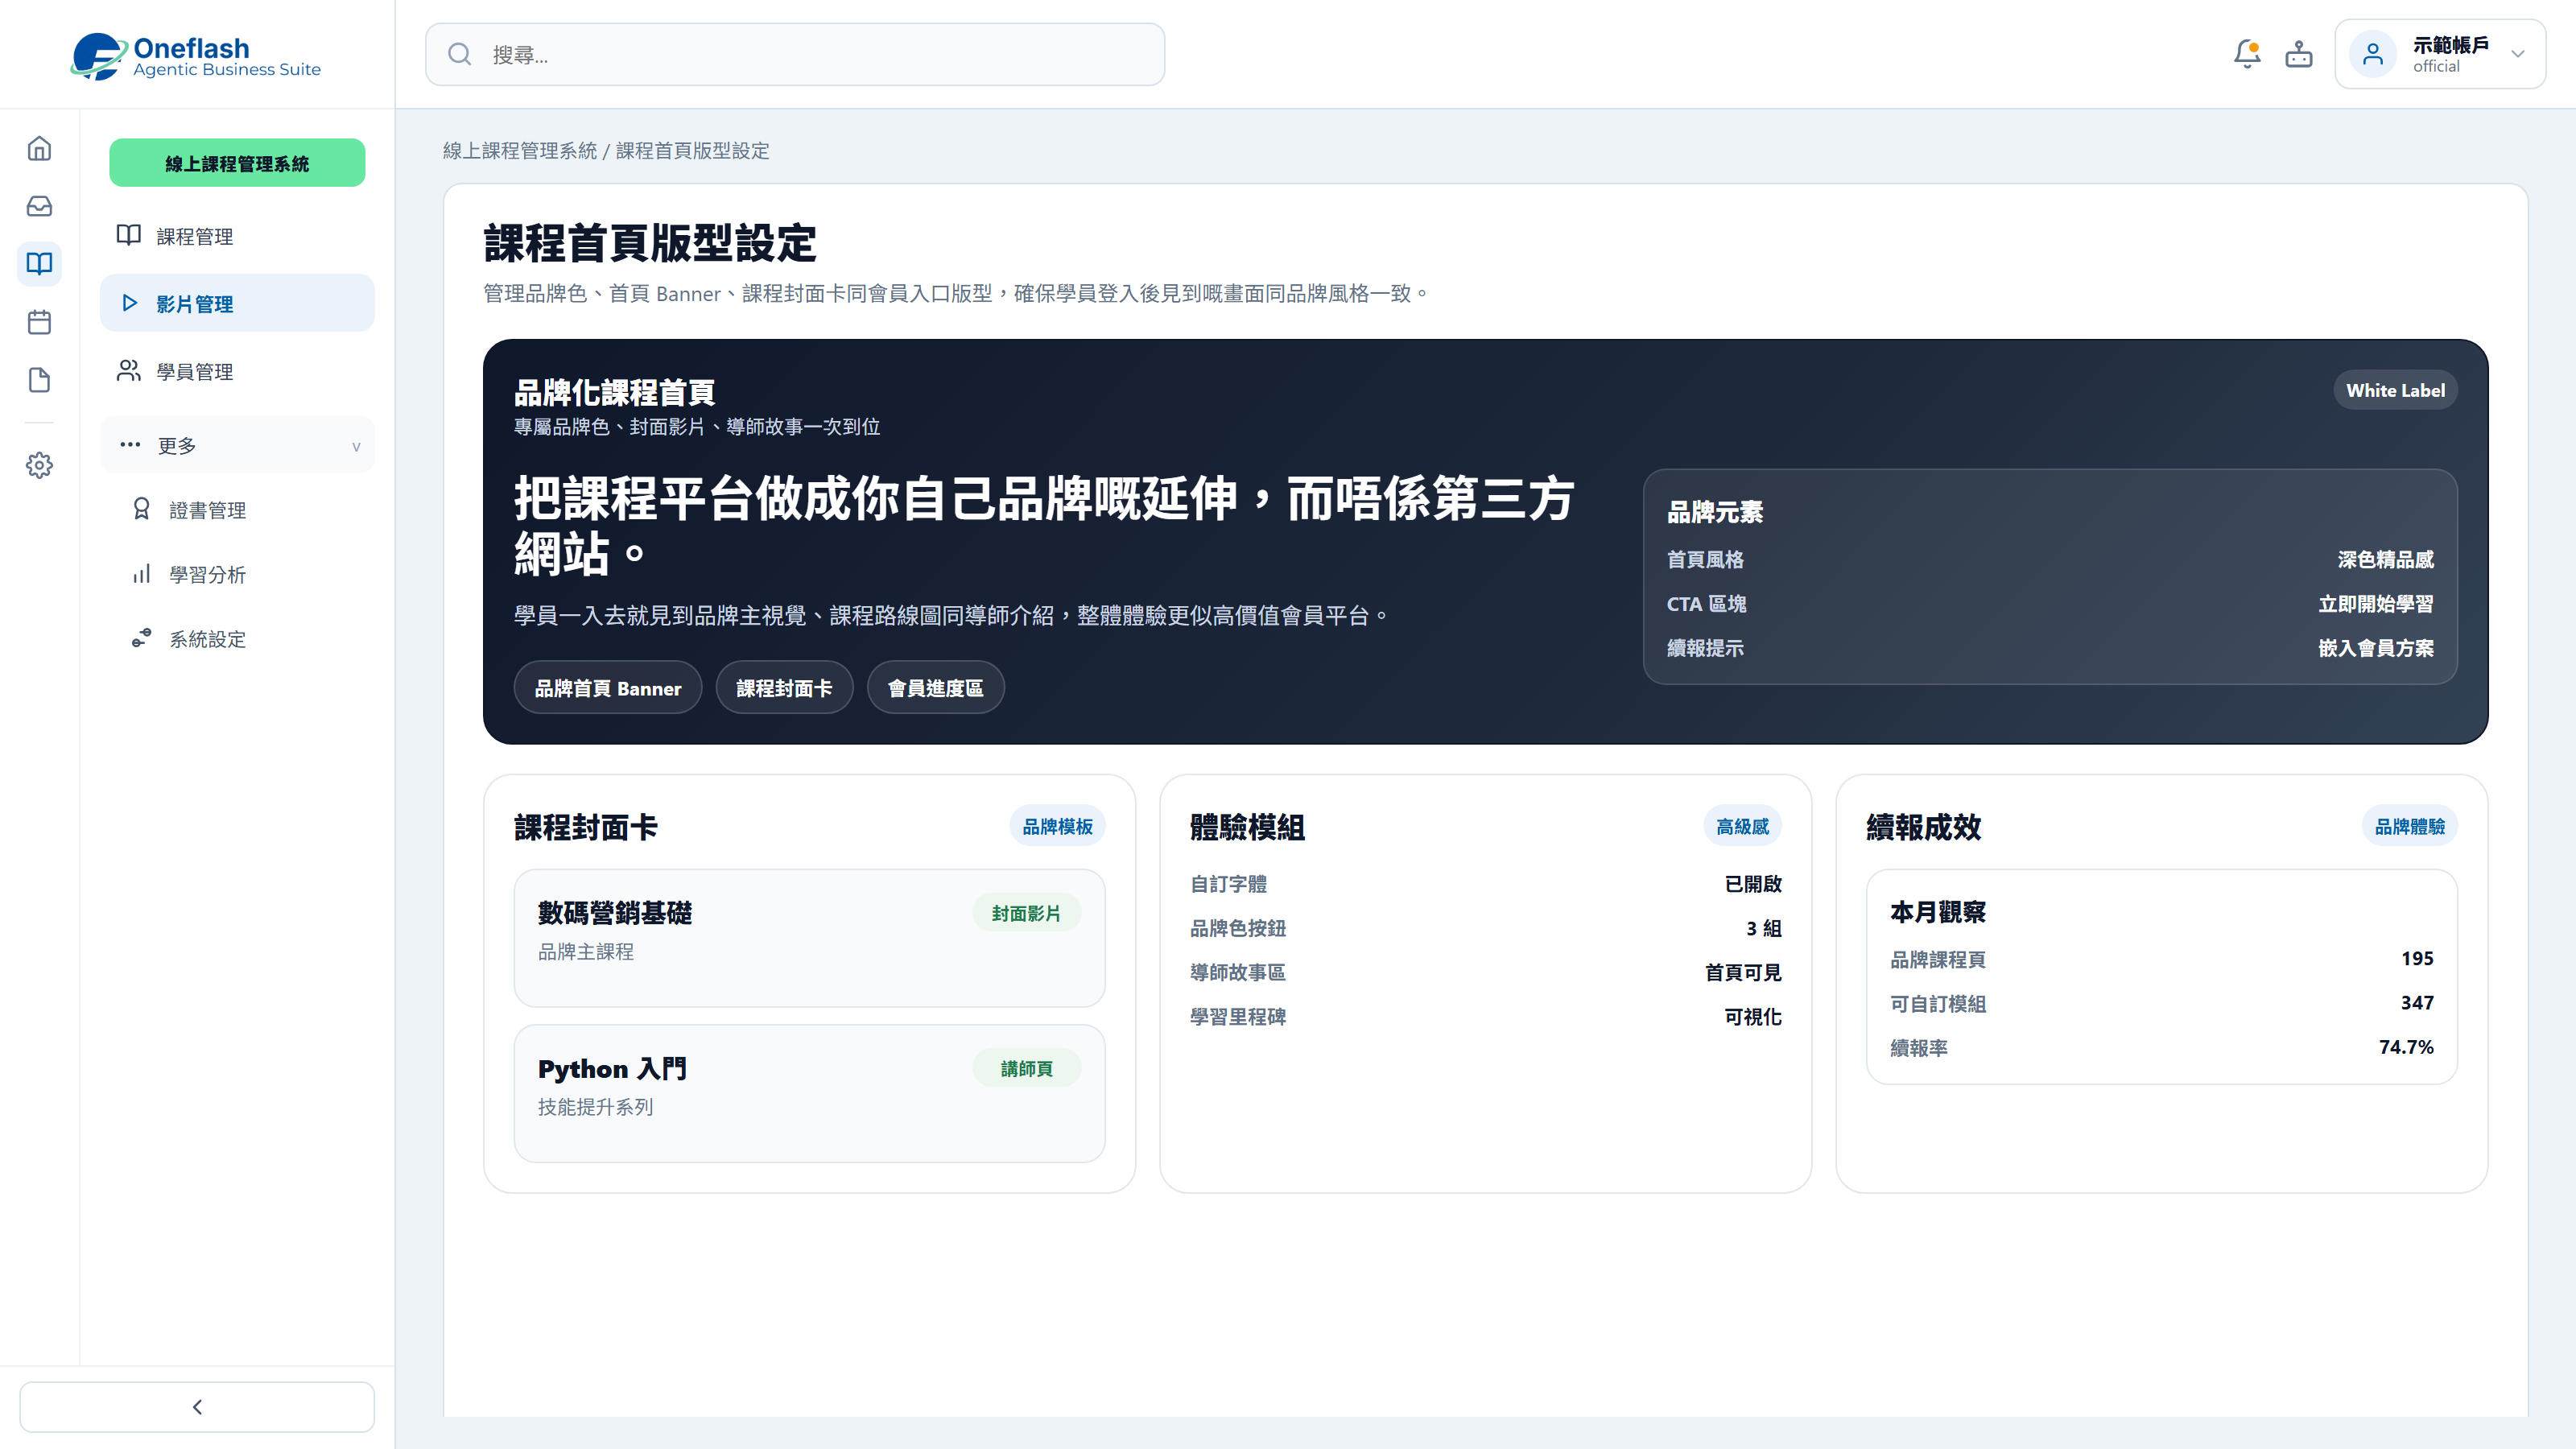
Task: Click the 品牌元素 panel heading
Action: coord(1714,512)
